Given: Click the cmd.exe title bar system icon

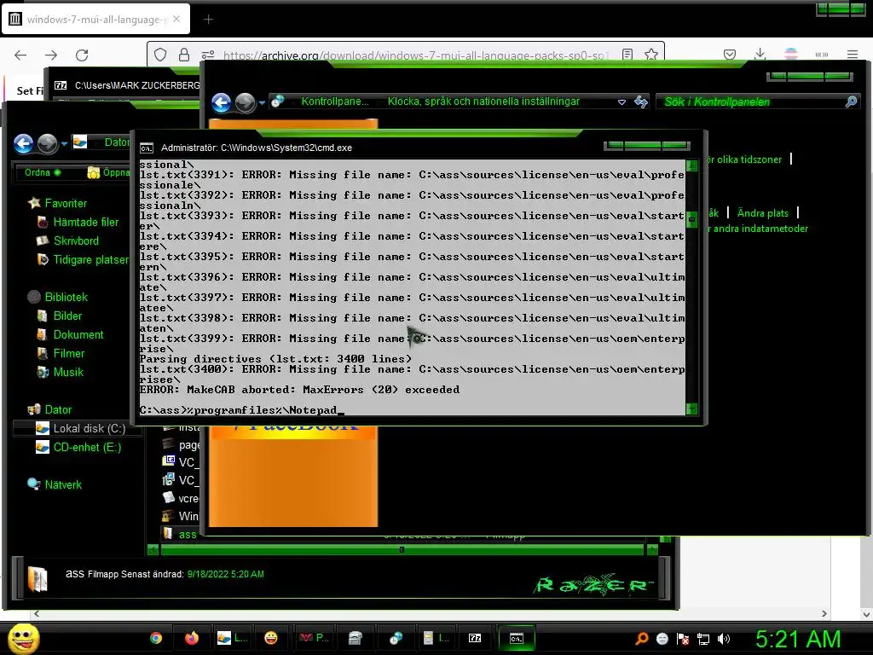Looking at the screenshot, I should point(147,148).
